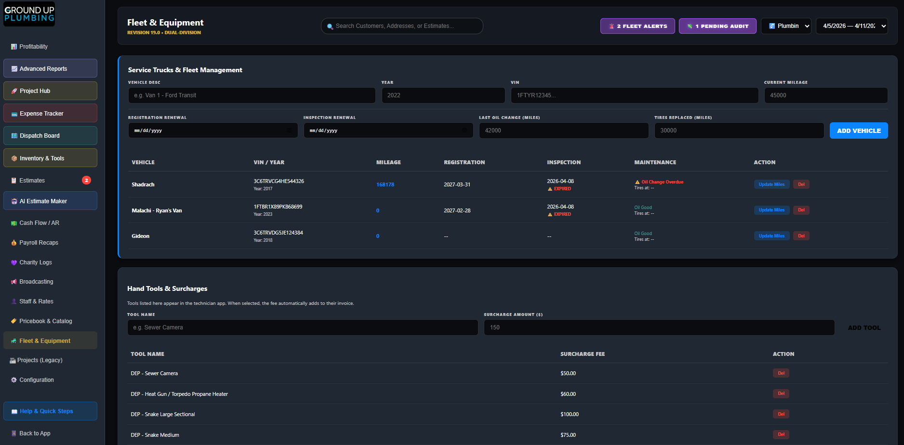Open the Registration Renewal date picker
Viewport: 904px width, 445px height.
[289, 131]
